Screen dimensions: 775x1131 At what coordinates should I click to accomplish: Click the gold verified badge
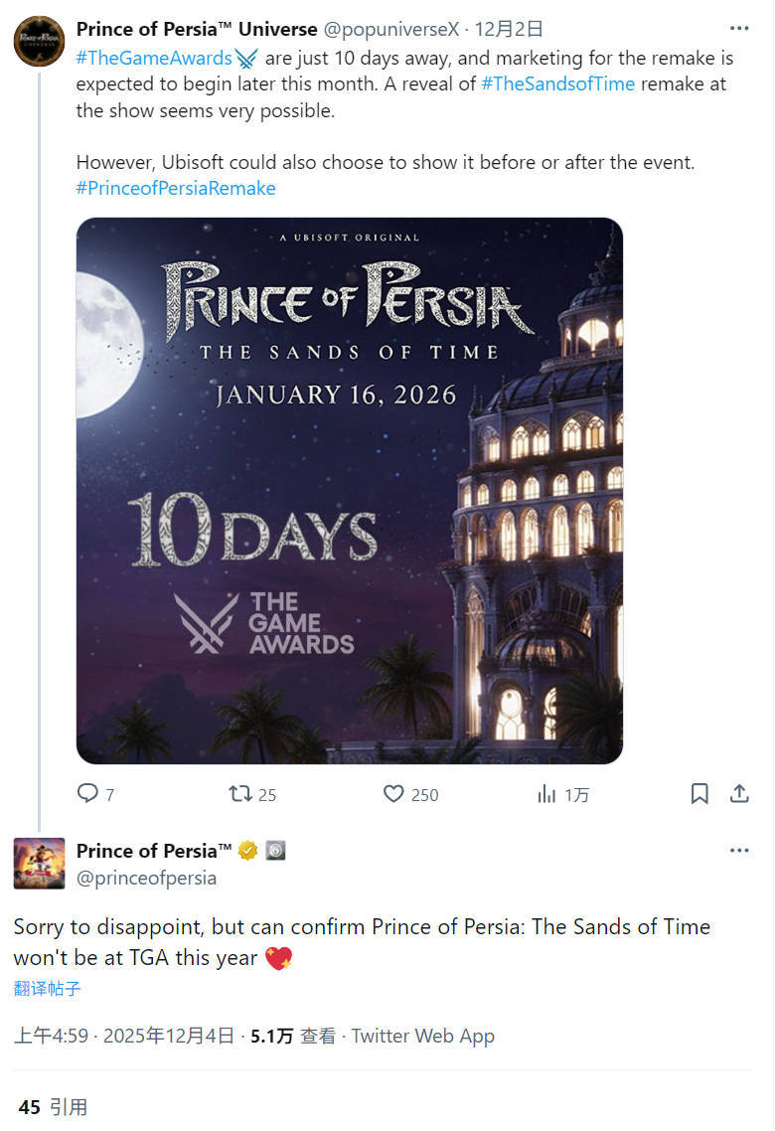point(247,851)
